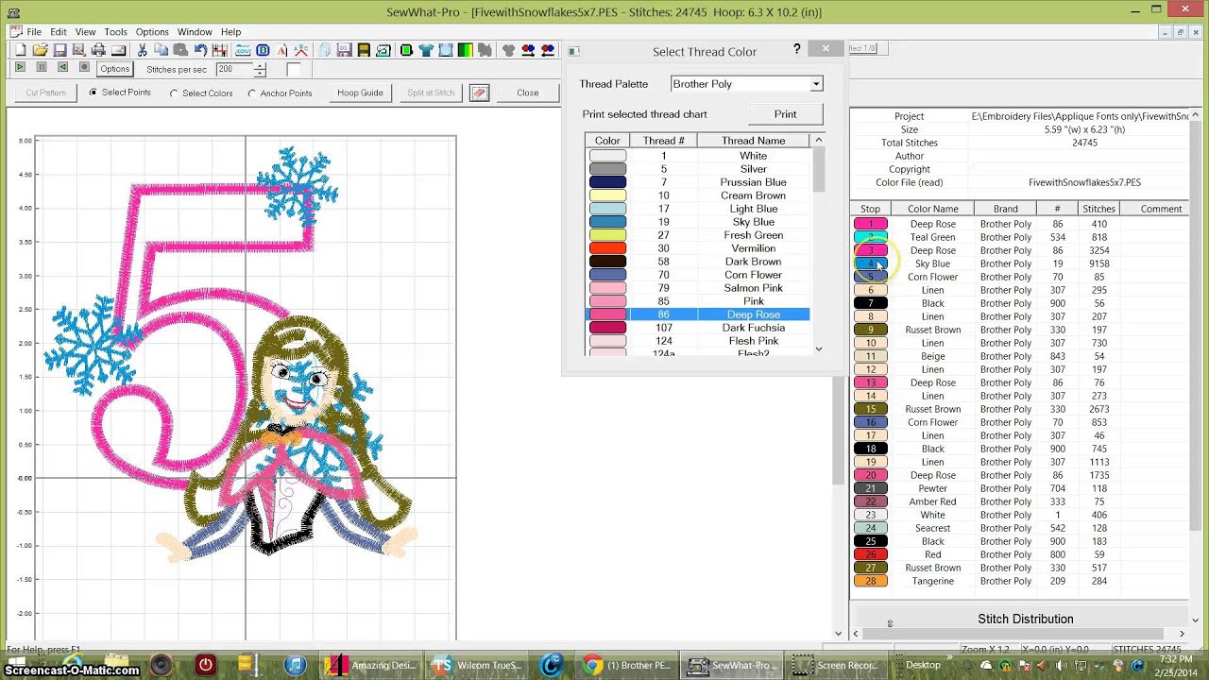Click the thread list scroll up arrow
Image resolution: width=1209 pixels, height=680 pixels.
pos(818,140)
